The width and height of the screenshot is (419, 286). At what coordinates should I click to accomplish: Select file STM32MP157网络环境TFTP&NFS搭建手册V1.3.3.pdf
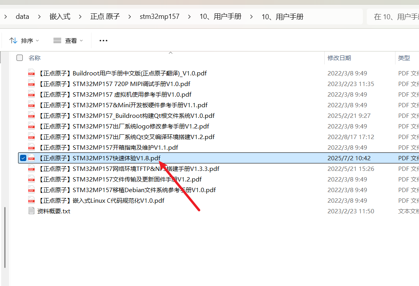(x=128, y=169)
